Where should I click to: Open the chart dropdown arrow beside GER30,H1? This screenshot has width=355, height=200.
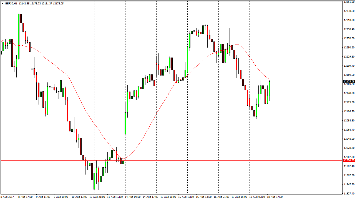tap(2, 4)
